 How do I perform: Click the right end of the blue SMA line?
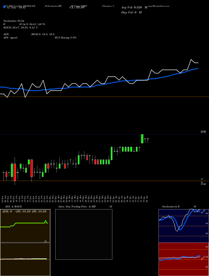[x=198, y=68]
